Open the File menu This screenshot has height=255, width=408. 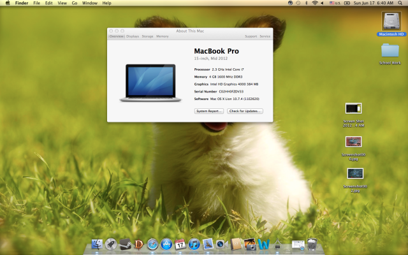click(37, 3)
